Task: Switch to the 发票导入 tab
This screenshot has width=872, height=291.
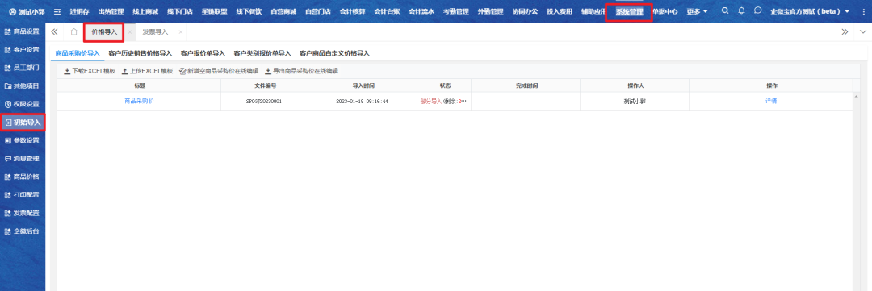Action: coord(155,32)
